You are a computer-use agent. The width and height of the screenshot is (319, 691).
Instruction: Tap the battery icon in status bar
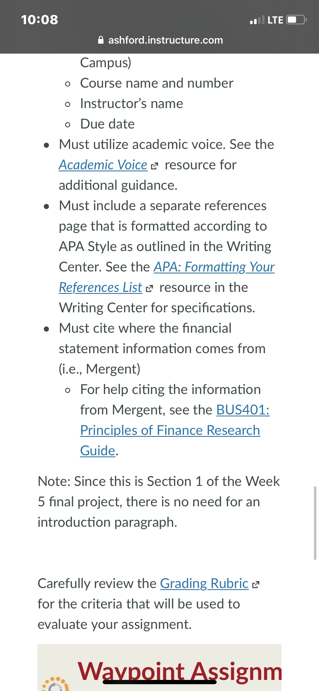click(296, 20)
